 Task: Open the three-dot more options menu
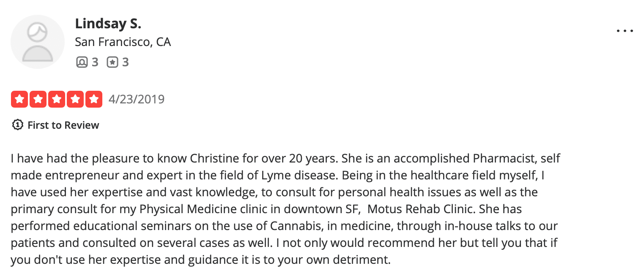pyautogui.click(x=625, y=31)
